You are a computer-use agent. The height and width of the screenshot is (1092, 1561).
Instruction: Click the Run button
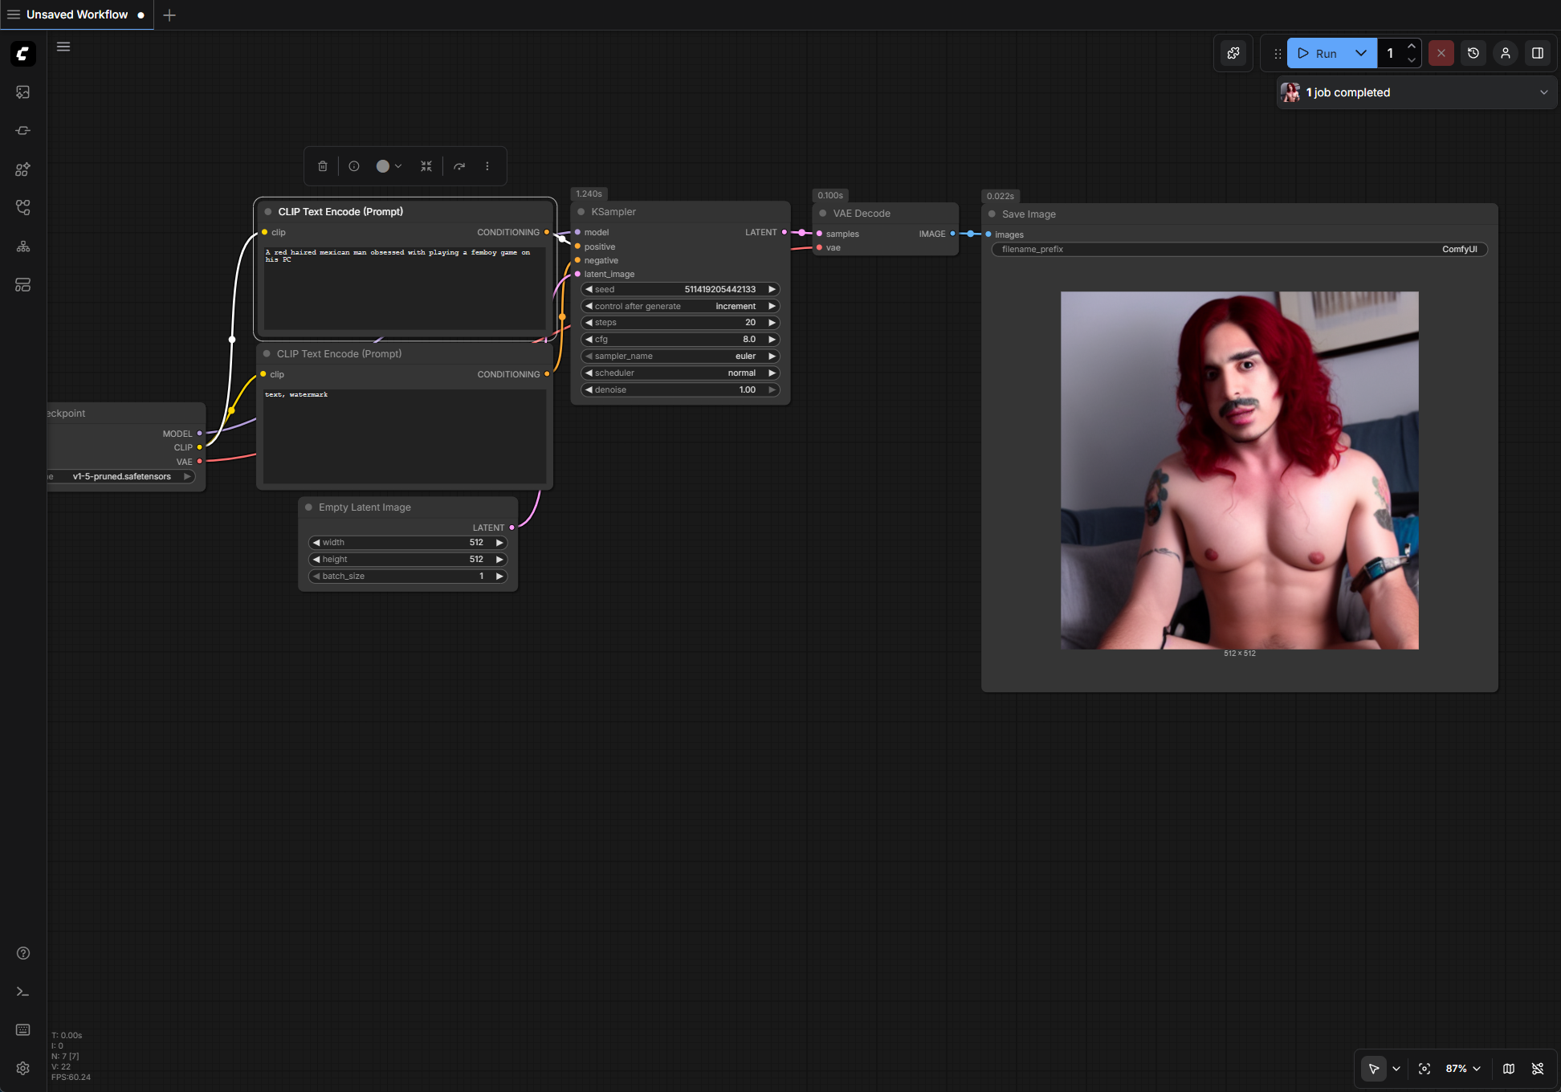(1318, 53)
